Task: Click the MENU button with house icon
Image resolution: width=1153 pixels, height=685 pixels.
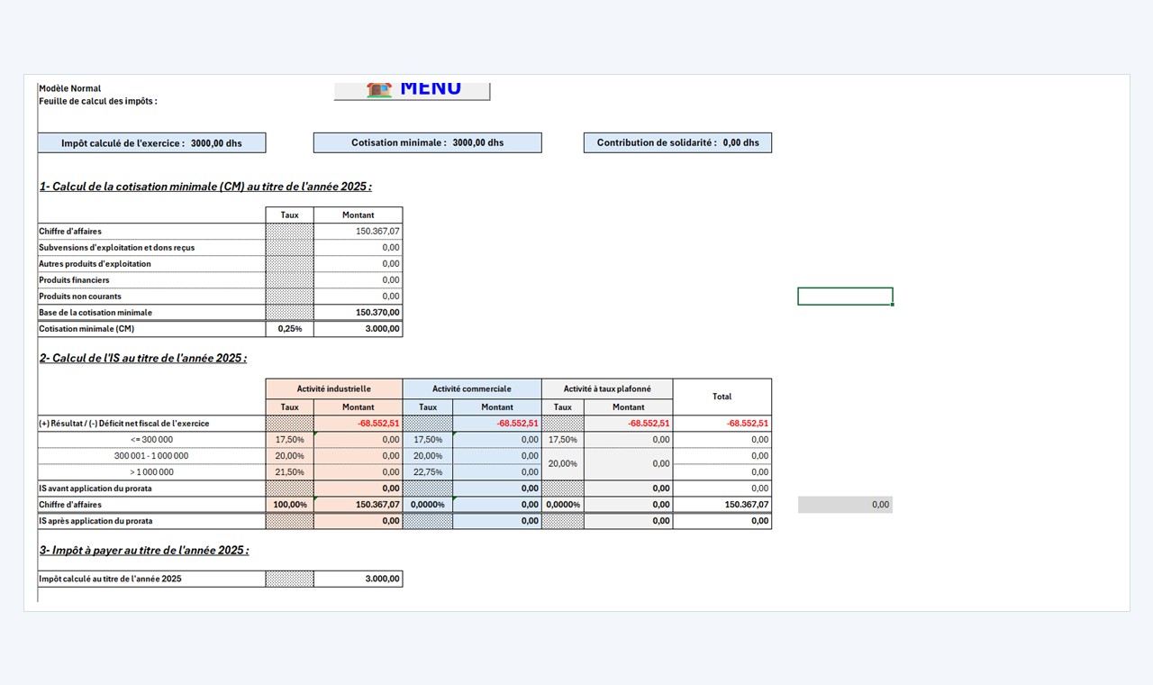Action: pyautogui.click(x=412, y=90)
